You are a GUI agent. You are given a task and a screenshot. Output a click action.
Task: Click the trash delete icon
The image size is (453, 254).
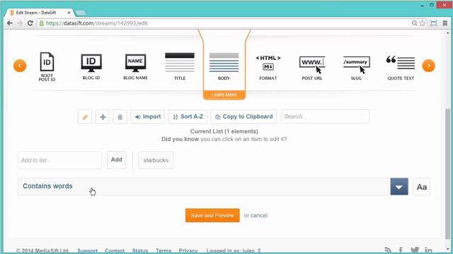coord(120,117)
